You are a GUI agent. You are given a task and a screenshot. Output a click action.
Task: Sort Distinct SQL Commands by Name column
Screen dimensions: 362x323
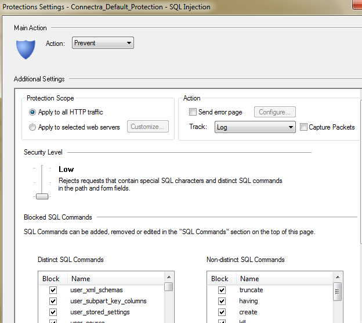[x=115, y=279]
